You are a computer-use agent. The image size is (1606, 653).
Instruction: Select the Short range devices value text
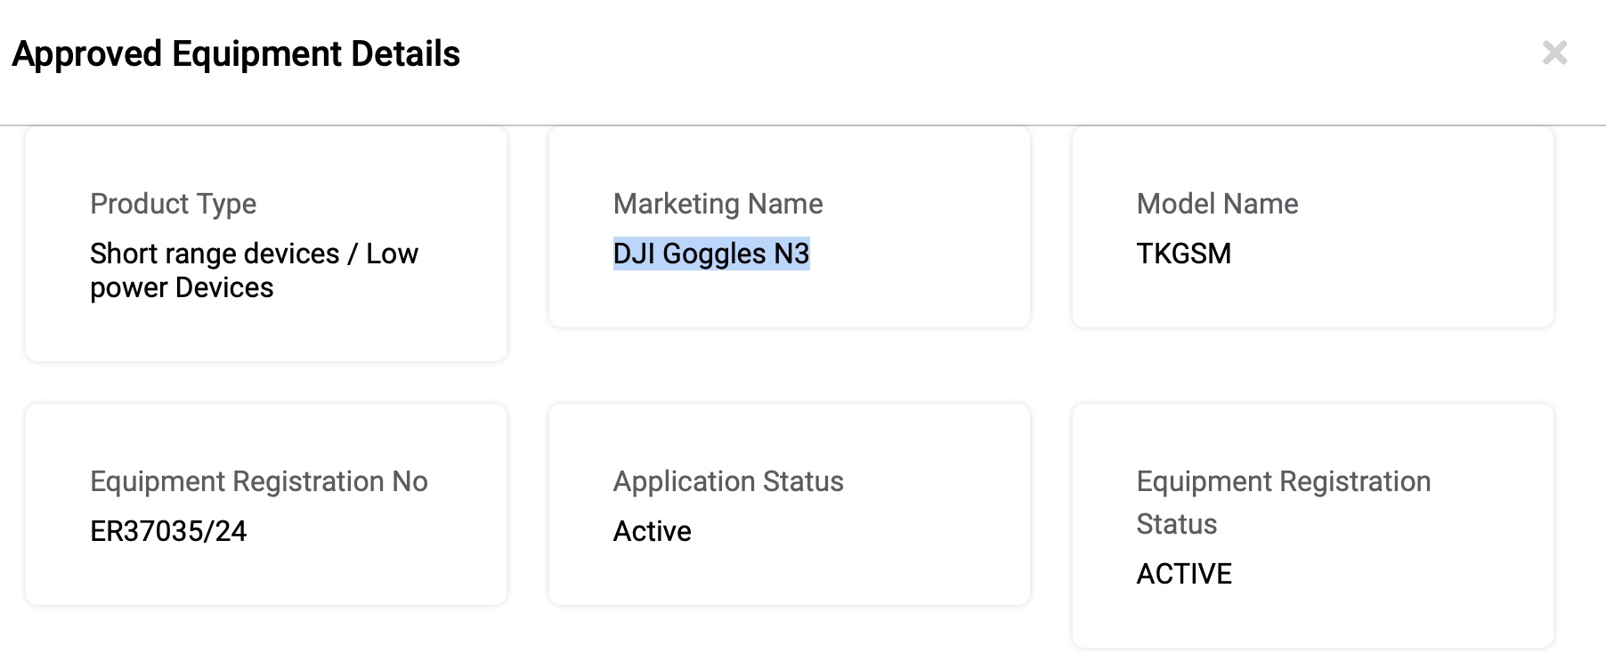tap(254, 270)
